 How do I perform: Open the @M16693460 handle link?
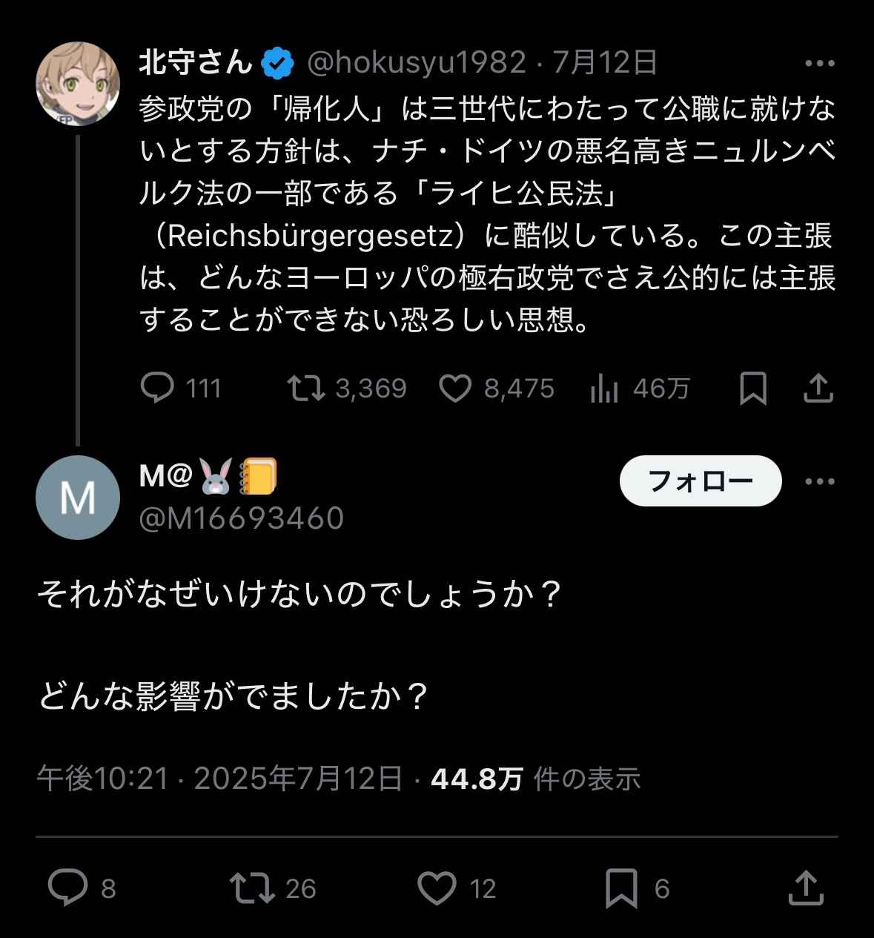pos(242,518)
